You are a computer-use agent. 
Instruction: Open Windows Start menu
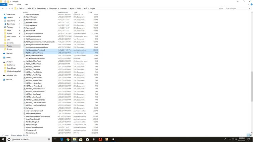click(x=3, y=139)
